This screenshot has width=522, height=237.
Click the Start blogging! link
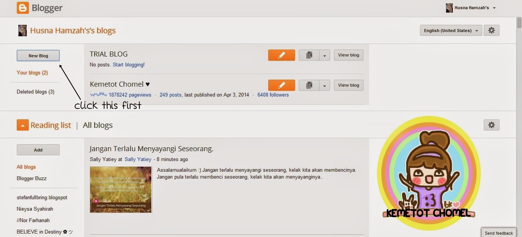[129, 65]
